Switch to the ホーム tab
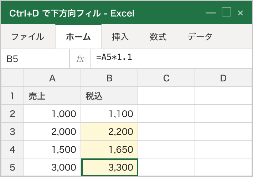Screen dimensions: 253x177 [78, 37]
